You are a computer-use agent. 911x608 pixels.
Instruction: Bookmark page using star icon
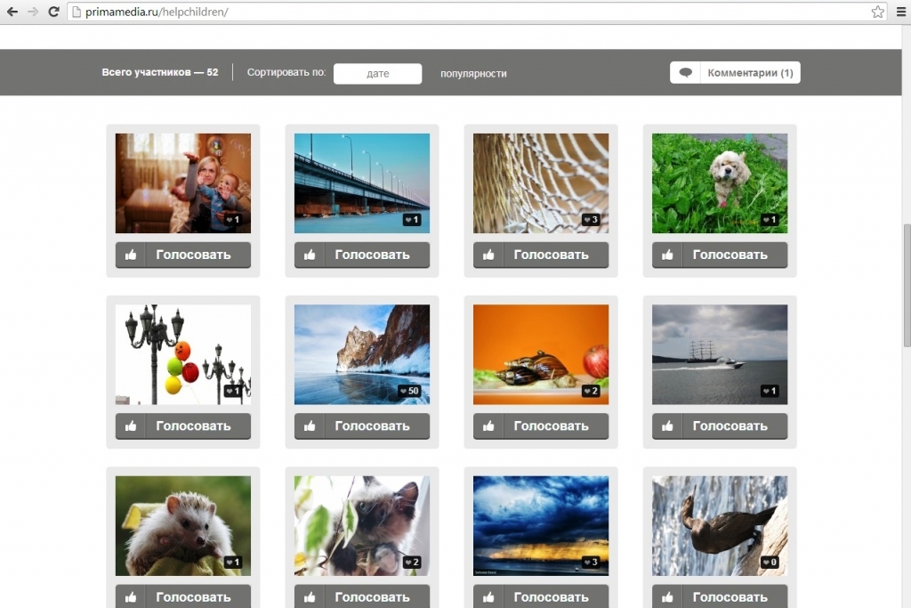[877, 12]
